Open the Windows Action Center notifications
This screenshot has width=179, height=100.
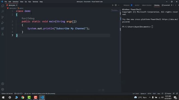point(175,97)
